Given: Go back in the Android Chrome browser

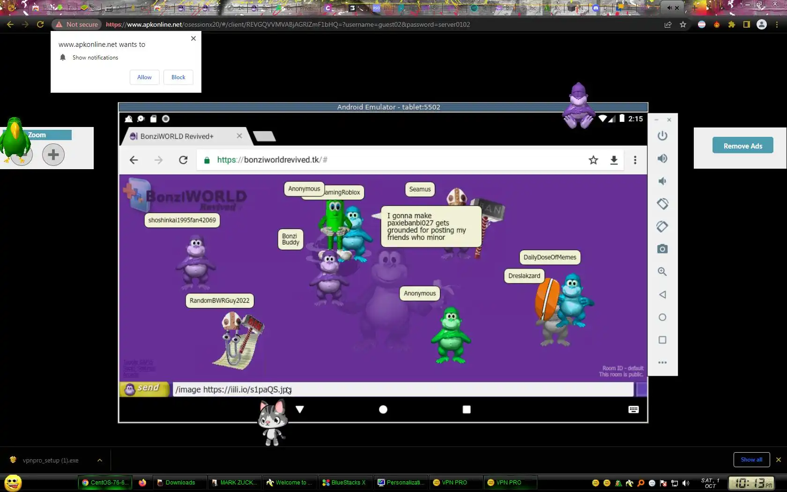Looking at the screenshot, I should pos(134,160).
